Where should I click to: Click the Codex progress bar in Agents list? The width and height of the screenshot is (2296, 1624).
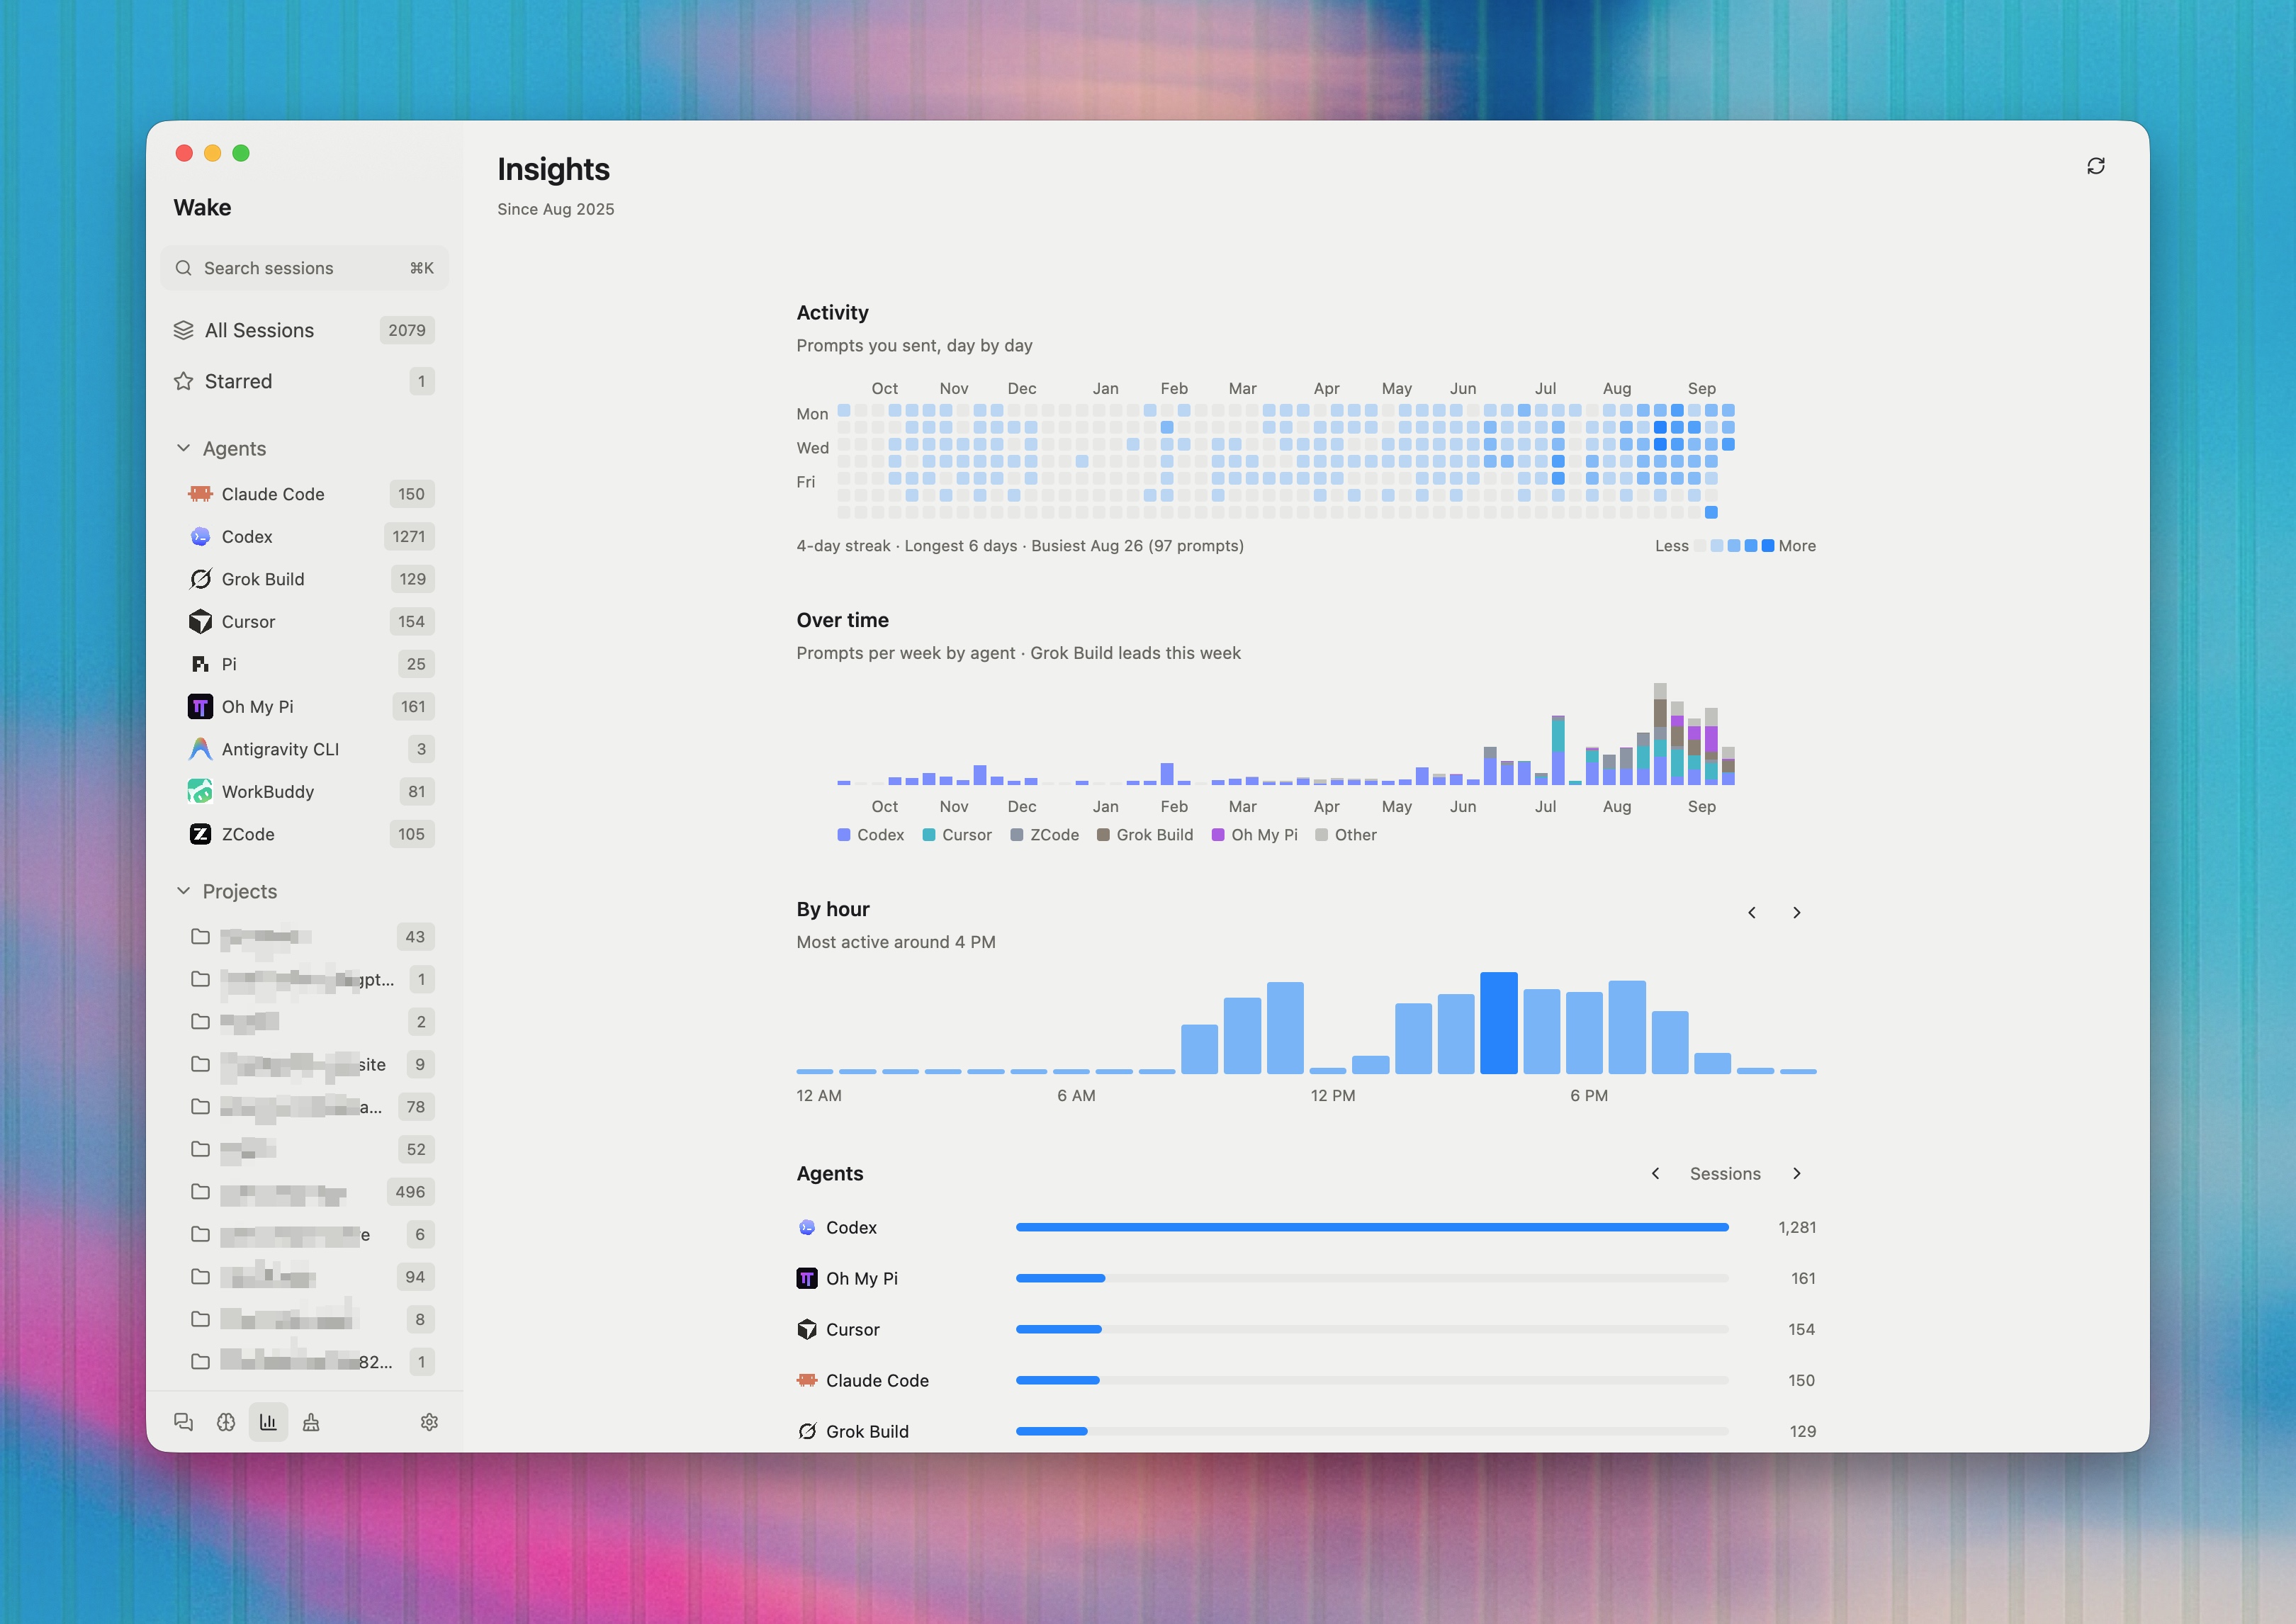(1372, 1227)
